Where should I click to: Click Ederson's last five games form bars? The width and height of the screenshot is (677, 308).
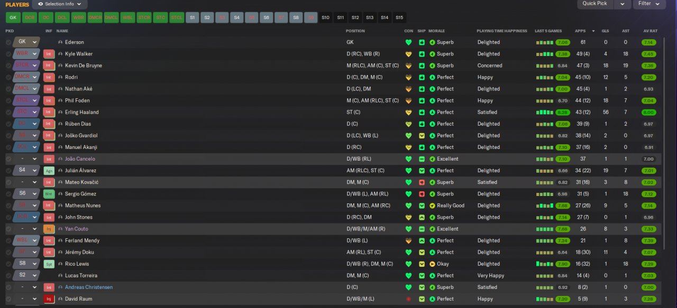pos(545,42)
